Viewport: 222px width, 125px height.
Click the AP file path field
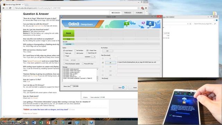point(139,62)
